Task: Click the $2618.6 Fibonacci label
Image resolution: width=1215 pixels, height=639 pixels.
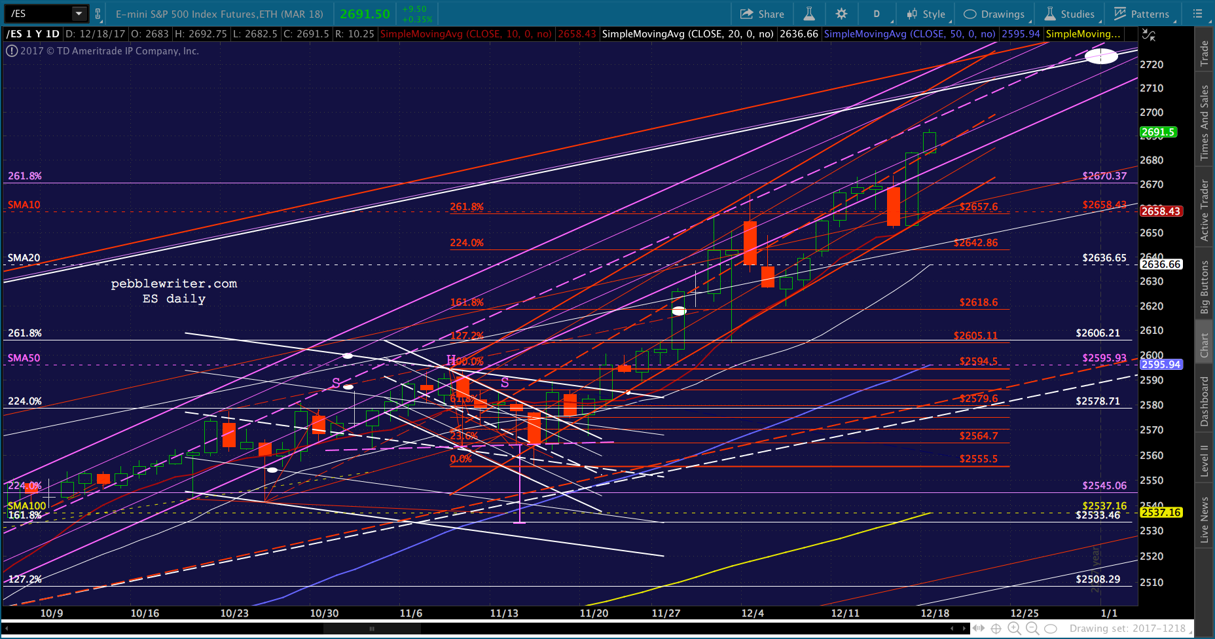Action: [979, 302]
